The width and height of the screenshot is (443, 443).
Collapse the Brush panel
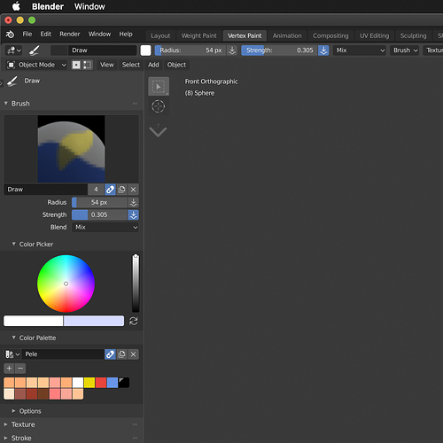pyautogui.click(x=5, y=104)
